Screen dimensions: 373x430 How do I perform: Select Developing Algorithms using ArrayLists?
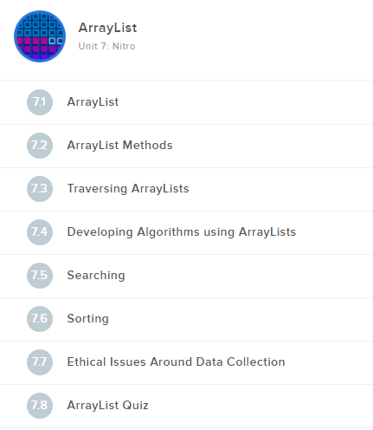[x=182, y=232]
